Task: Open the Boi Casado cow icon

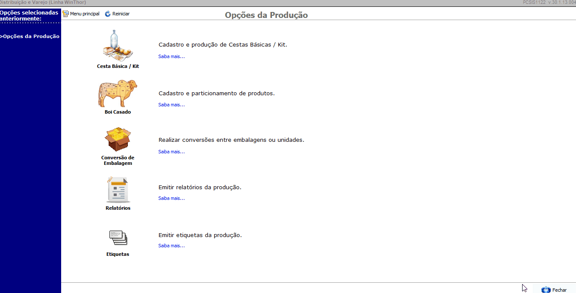Action: [x=118, y=94]
